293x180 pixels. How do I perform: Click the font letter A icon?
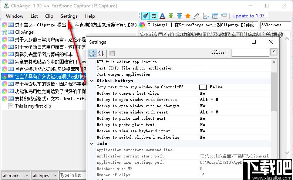pos(162,16)
